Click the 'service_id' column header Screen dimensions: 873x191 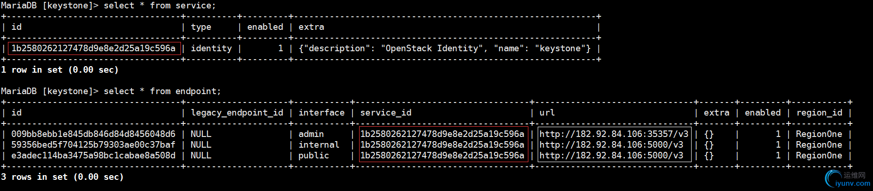pyautogui.click(x=386, y=113)
